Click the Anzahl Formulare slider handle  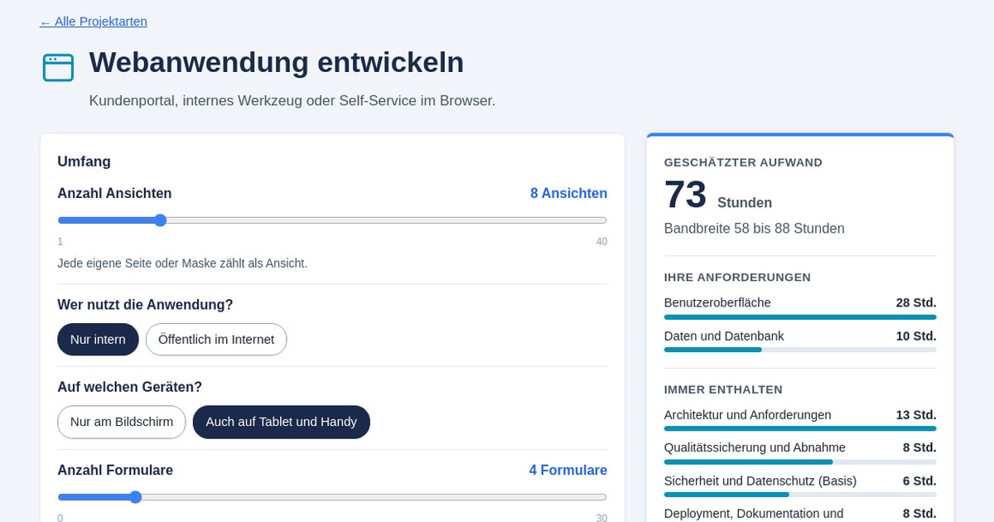coord(135,497)
